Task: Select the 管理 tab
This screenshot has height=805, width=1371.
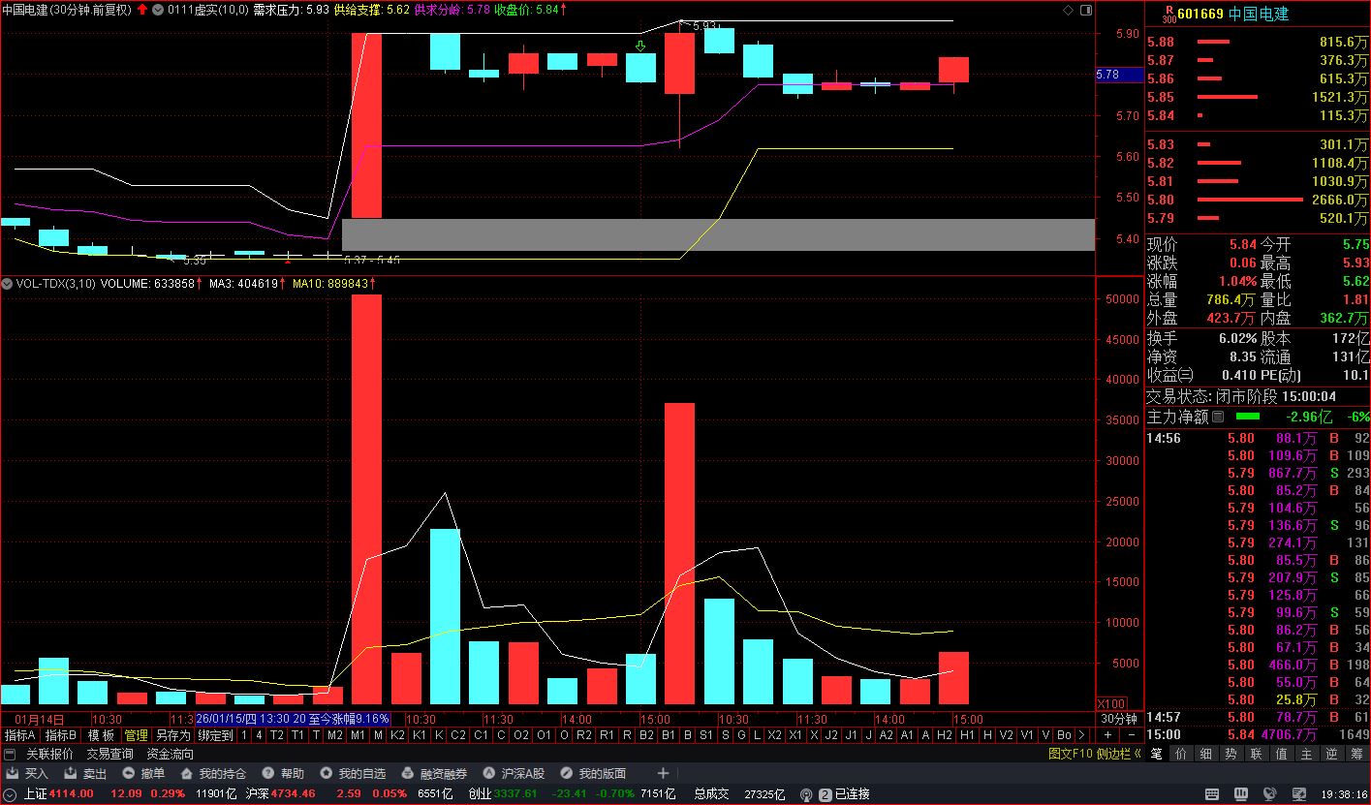Action: tap(137, 734)
